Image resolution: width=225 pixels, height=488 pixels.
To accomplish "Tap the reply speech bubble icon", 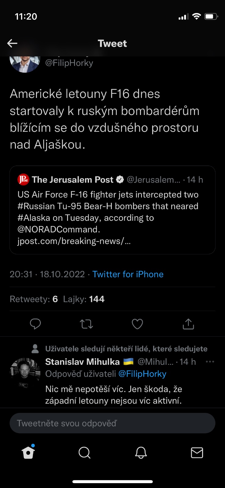I will click(x=35, y=324).
